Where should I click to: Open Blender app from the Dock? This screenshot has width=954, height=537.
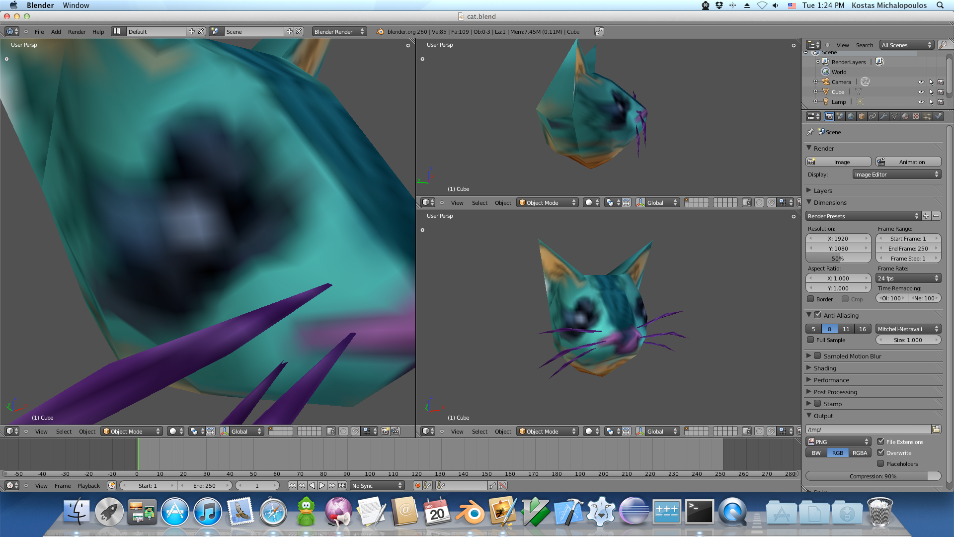pyautogui.click(x=470, y=512)
